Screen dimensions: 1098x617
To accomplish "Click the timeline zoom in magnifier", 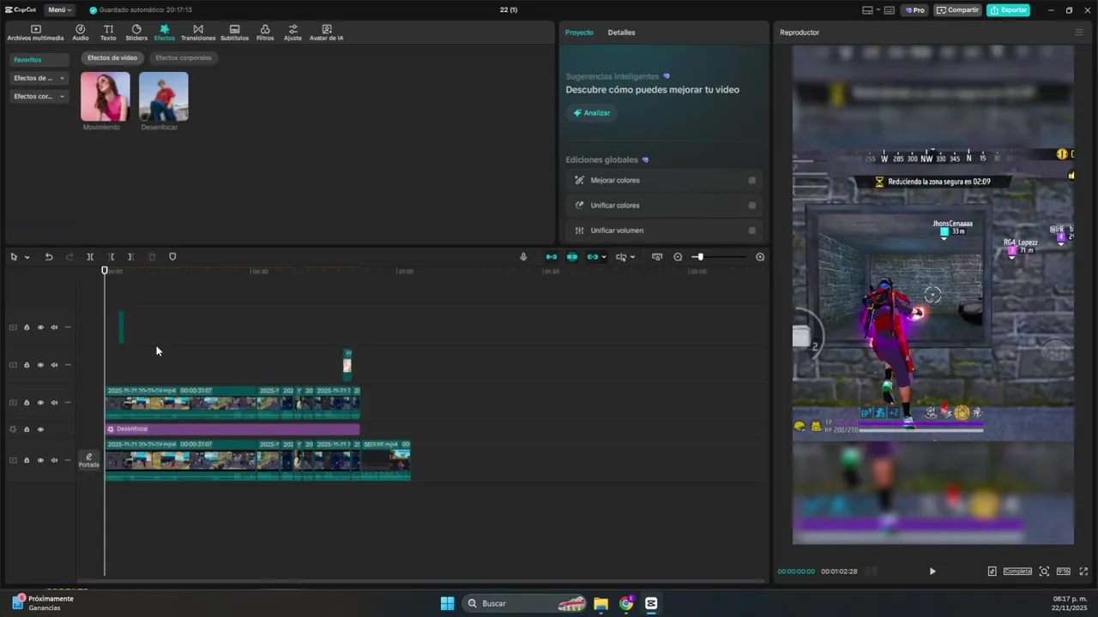I will click(x=760, y=257).
